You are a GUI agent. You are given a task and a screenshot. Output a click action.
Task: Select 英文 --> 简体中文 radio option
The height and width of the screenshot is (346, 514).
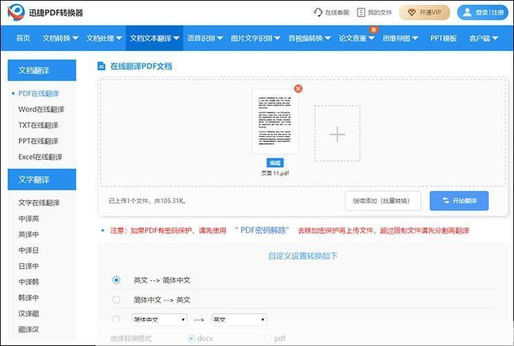[x=116, y=280]
